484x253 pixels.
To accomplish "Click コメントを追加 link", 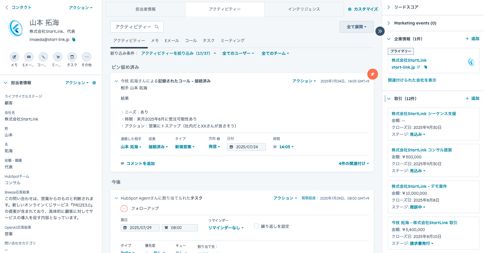I will click(140, 164).
